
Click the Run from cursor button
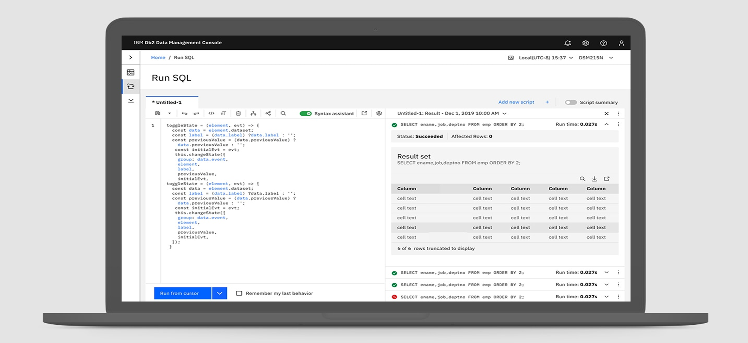182,293
